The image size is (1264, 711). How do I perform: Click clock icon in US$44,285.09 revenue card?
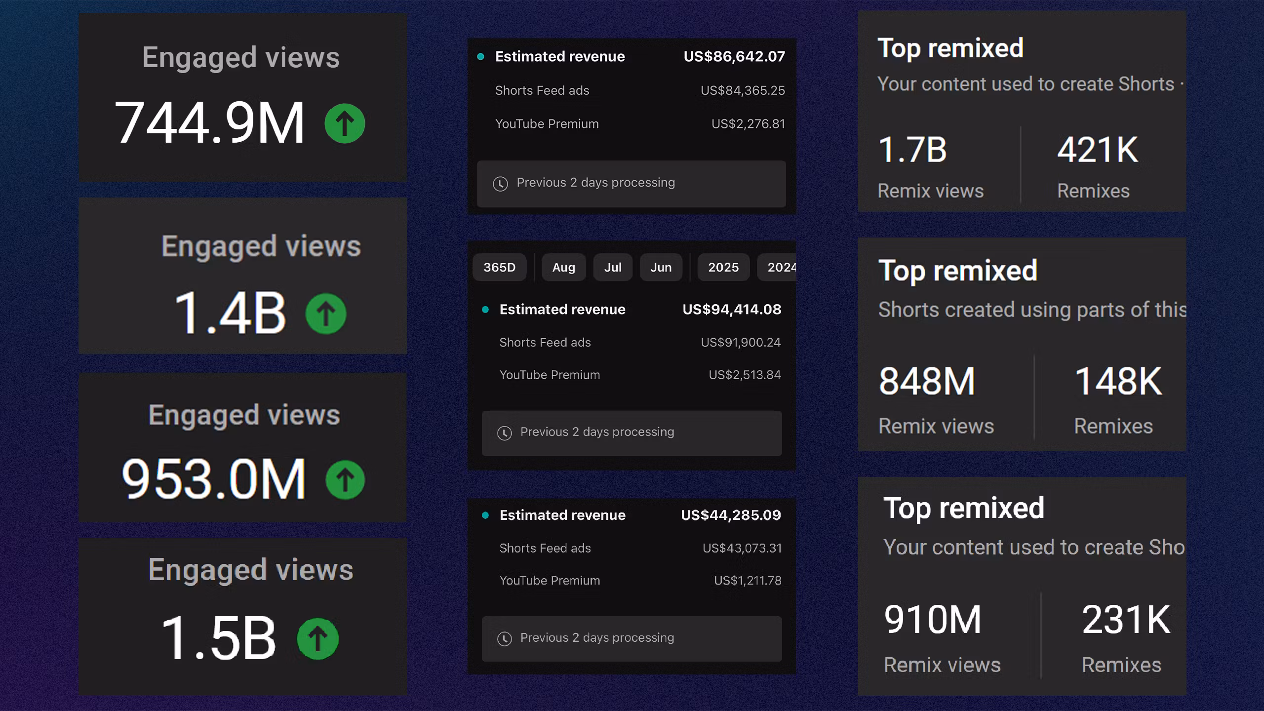(x=504, y=639)
